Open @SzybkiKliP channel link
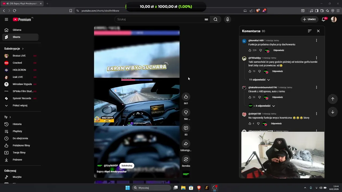 tap(111, 166)
